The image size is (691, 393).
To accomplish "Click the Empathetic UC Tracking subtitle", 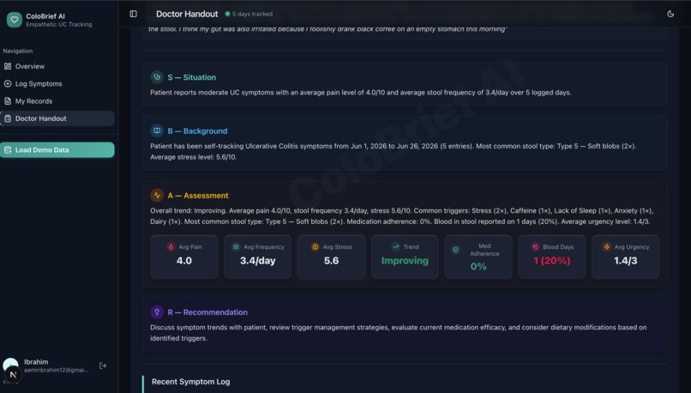I will tap(59, 25).
